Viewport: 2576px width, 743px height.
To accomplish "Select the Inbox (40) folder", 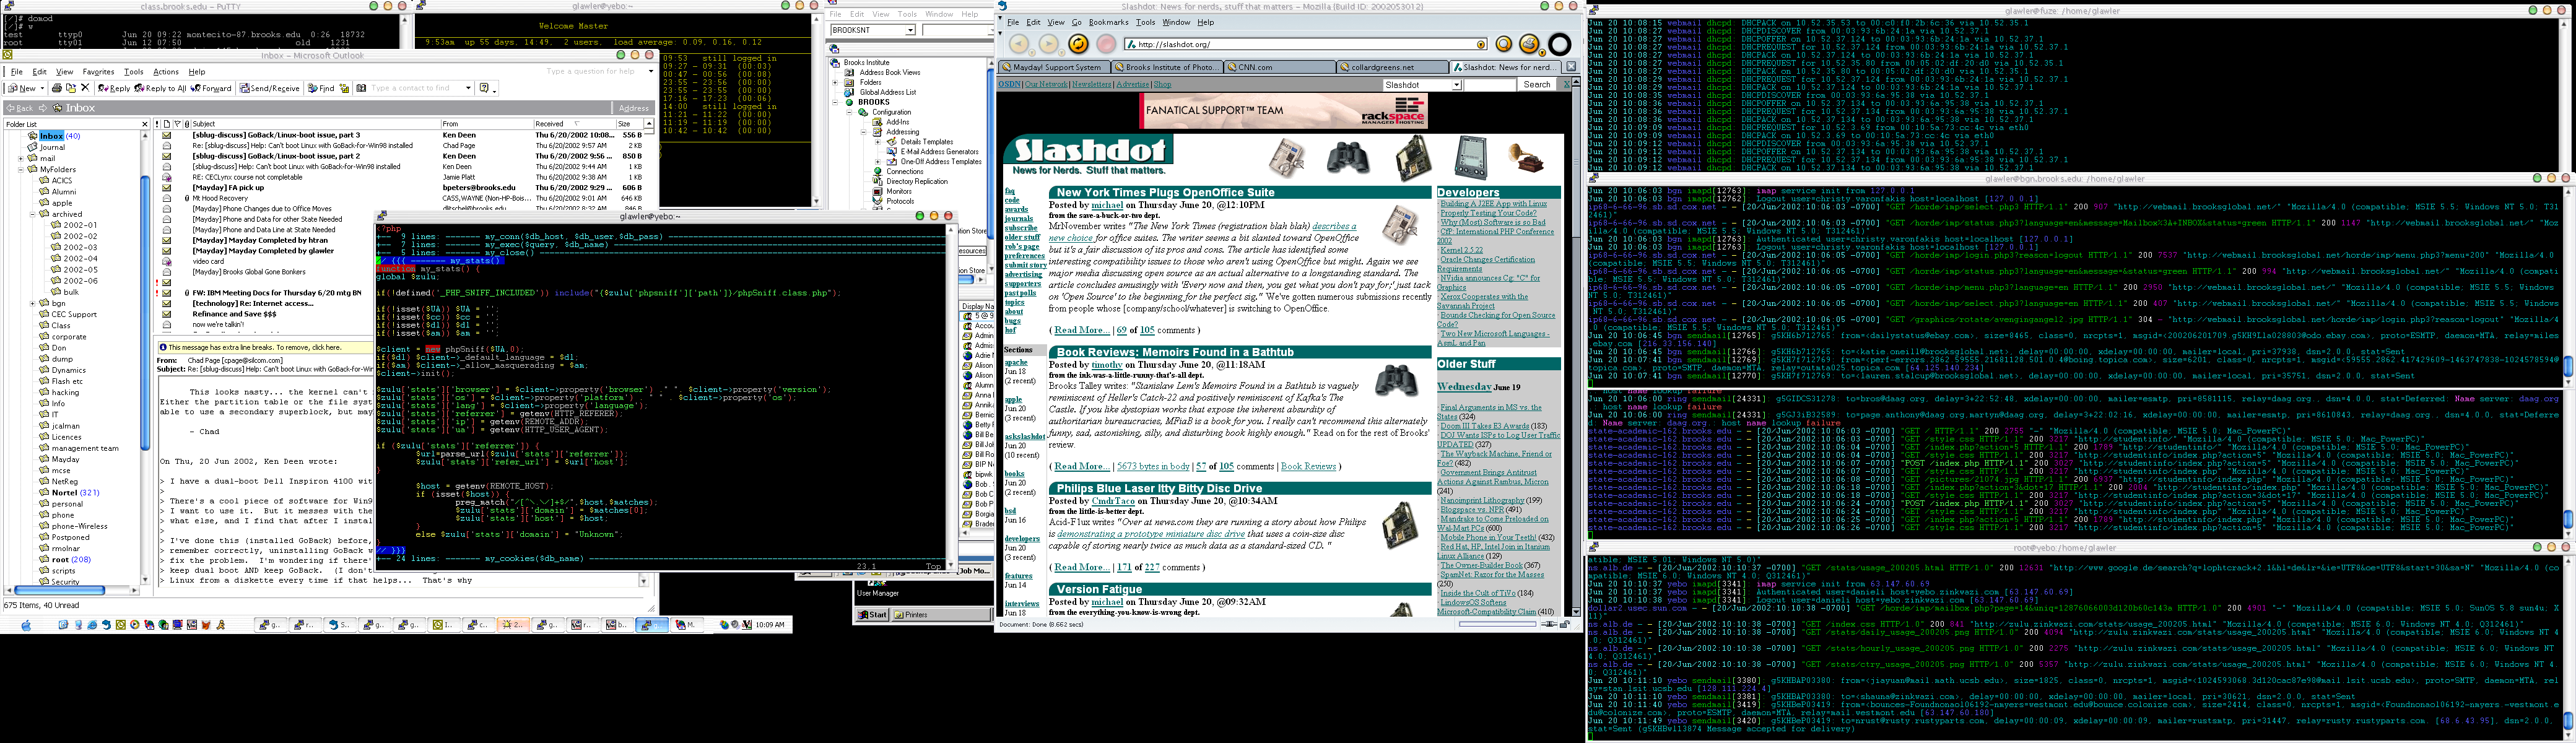I will [x=59, y=136].
